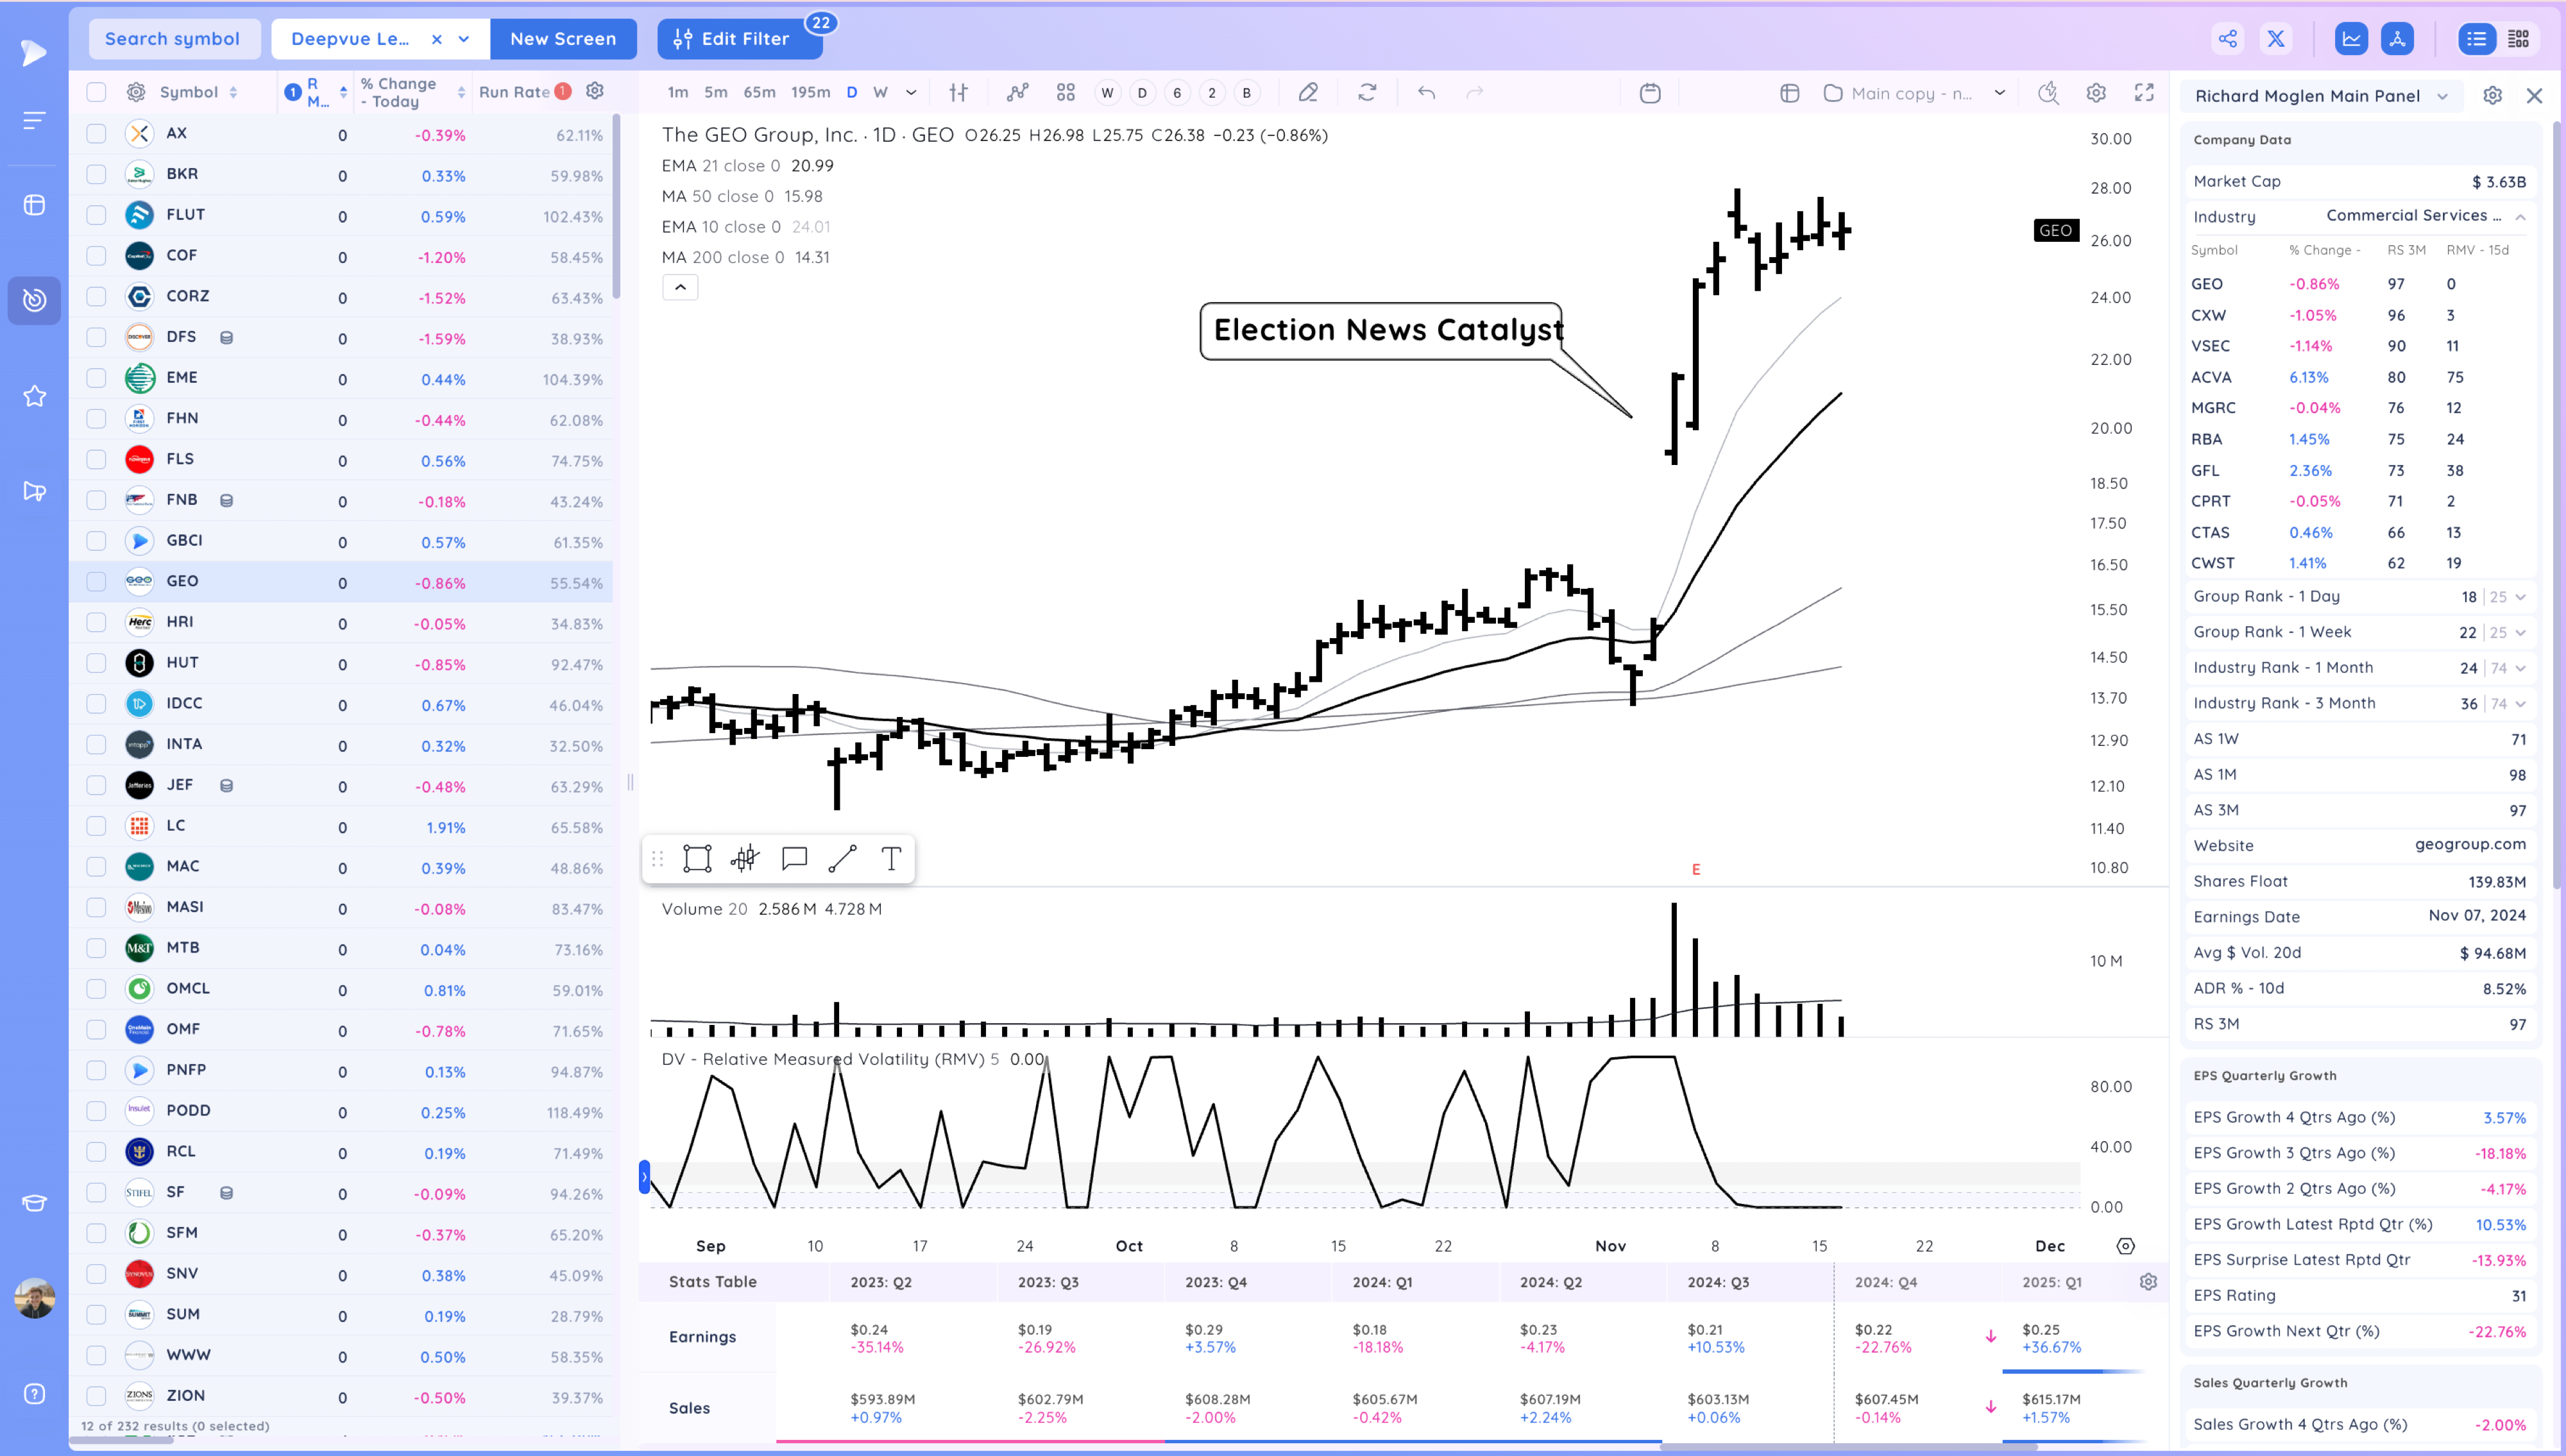
Task: Click the New Screen button
Action: (563, 39)
